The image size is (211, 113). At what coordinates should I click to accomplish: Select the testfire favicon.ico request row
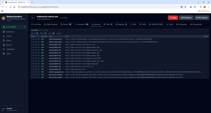click(x=119, y=45)
